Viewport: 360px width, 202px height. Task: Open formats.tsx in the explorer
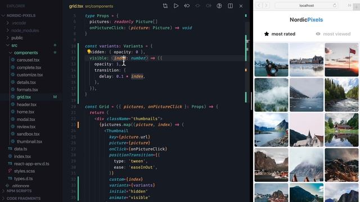[28, 90]
